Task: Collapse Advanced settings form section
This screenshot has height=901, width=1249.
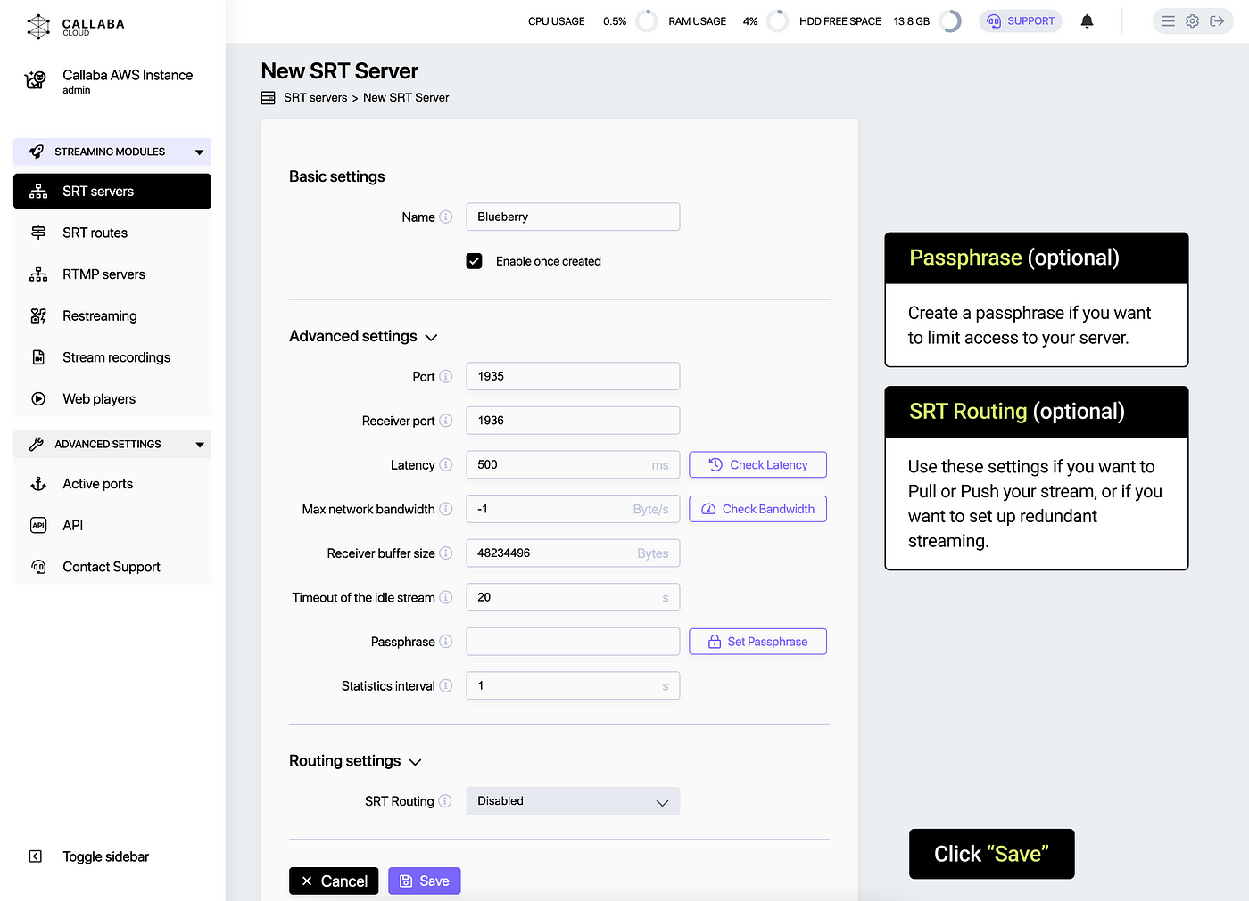Action: click(432, 338)
